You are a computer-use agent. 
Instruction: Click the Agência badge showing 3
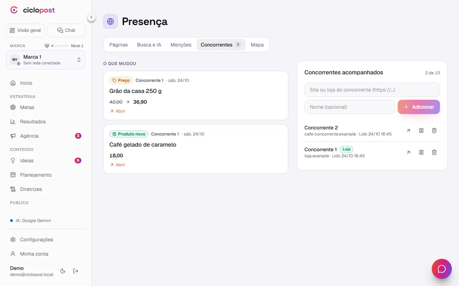point(78,136)
